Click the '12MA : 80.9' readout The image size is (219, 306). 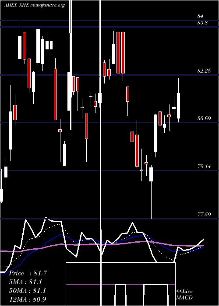pyautogui.click(x=28, y=299)
